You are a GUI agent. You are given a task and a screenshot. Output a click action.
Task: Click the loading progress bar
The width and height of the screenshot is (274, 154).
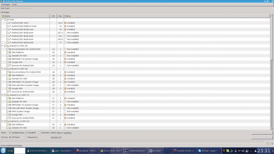coord(133,142)
